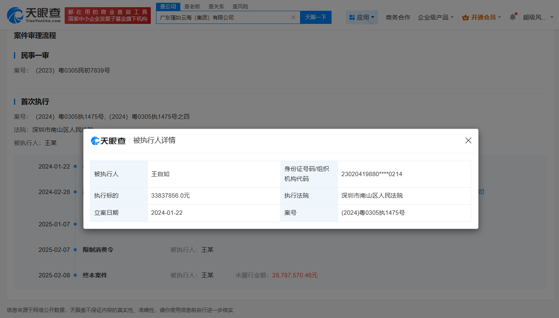Open the 超级风 dropdown at far right

click(538, 17)
